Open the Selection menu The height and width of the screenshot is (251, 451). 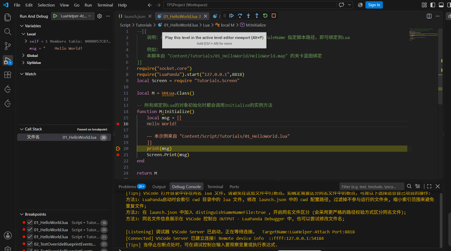(46, 5)
